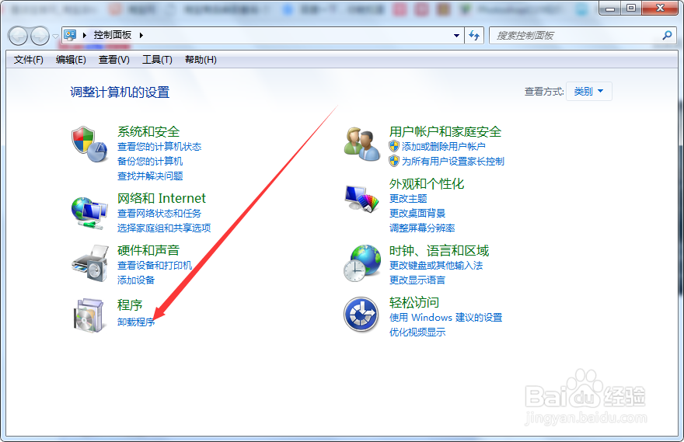The image size is (684, 442).
Task: Open the 帮助(H) menu
Action: 201,60
